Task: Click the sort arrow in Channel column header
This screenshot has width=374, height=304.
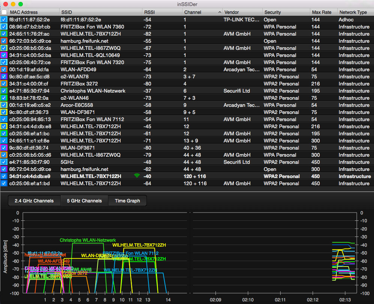Action: click(x=220, y=12)
